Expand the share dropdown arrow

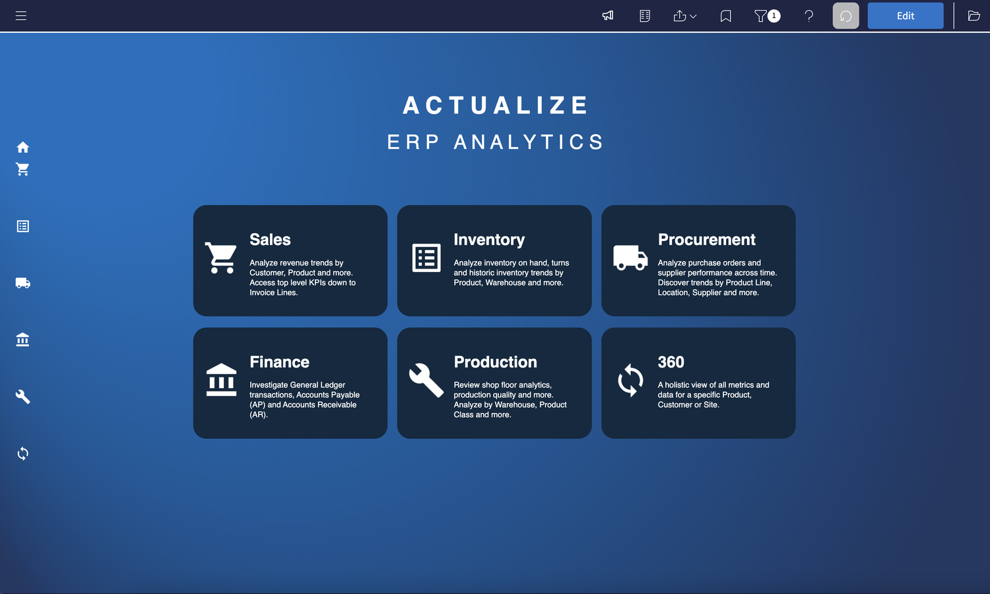click(693, 16)
